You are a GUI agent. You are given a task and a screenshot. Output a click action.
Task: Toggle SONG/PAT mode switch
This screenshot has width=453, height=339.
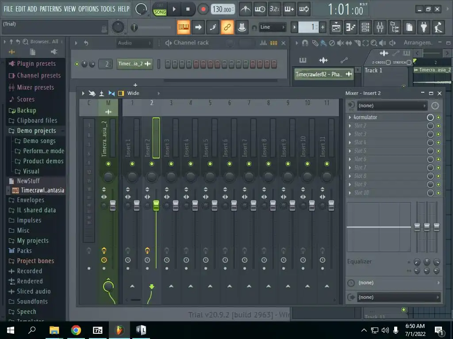160,9
